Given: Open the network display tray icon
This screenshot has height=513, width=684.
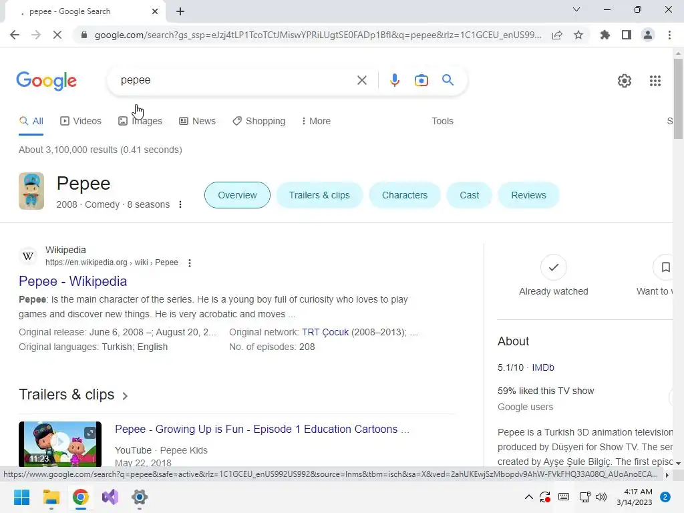Looking at the screenshot, I should coord(584,497).
